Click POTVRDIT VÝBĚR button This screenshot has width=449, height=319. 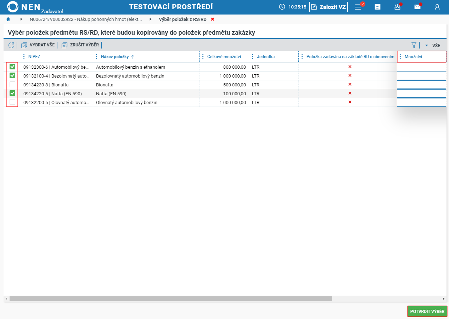tap(427, 312)
